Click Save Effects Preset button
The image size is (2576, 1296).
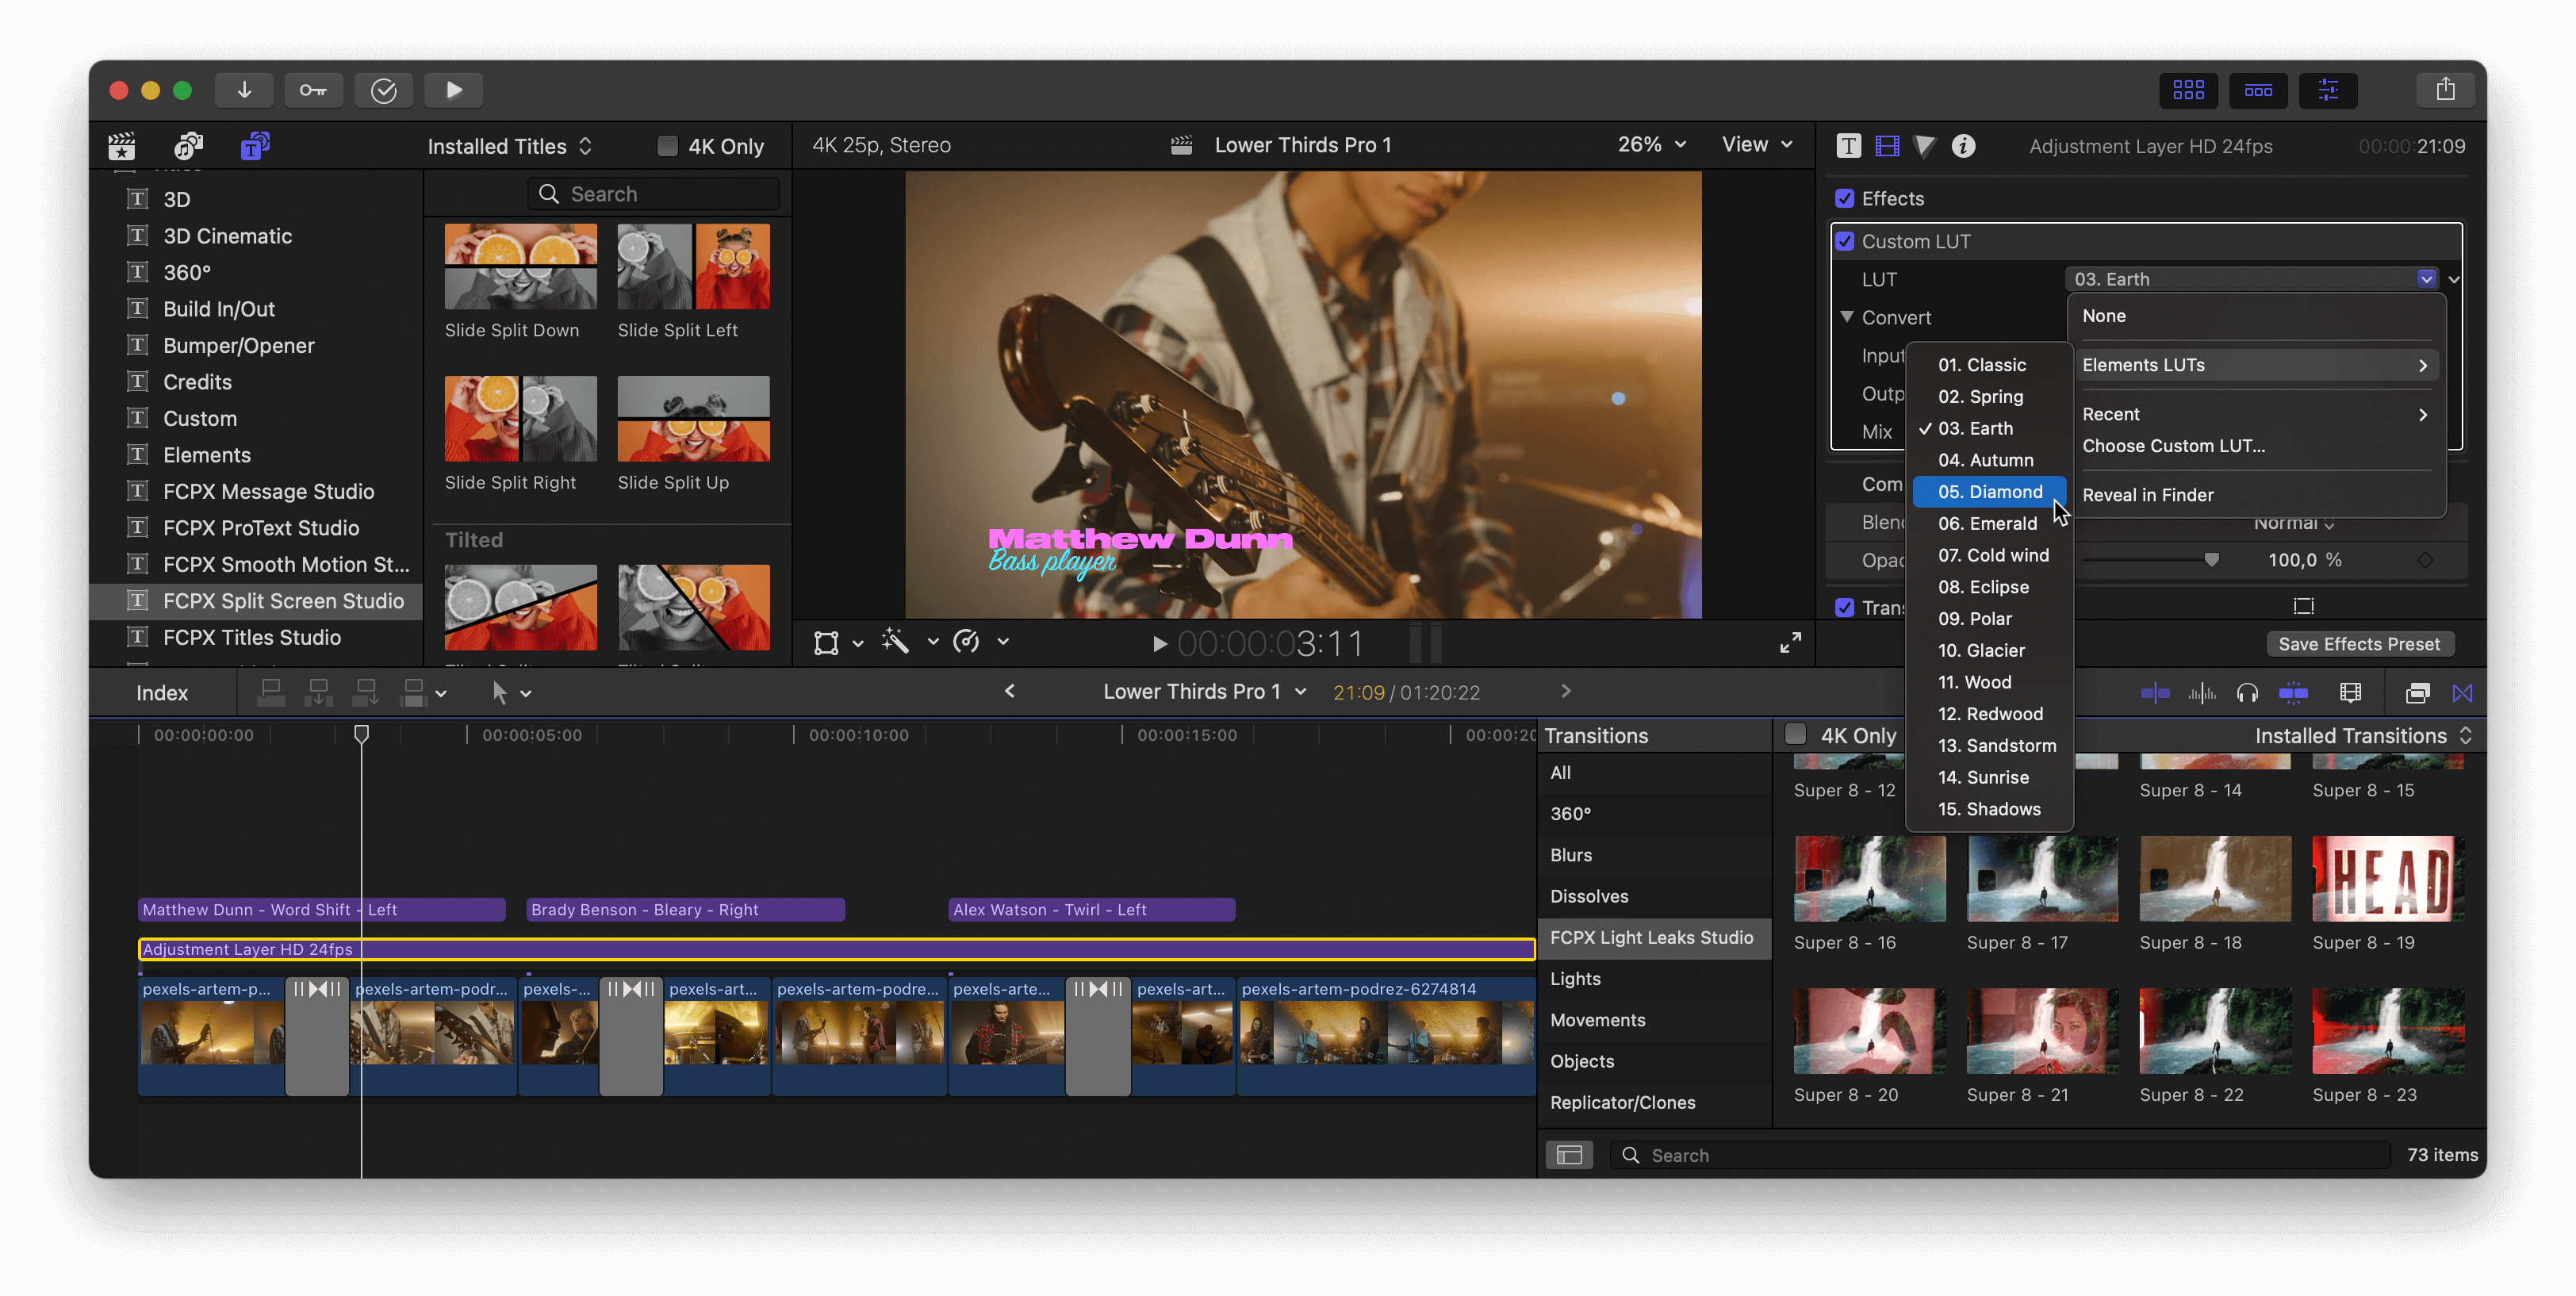[2358, 644]
